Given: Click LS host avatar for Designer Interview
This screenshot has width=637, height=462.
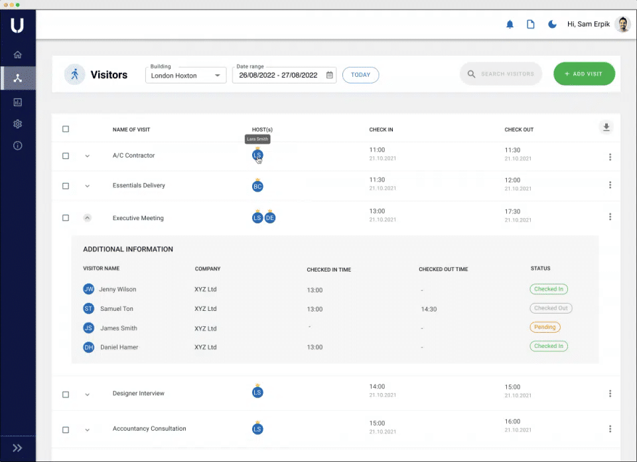Looking at the screenshot, I should pyautogui.click(x=257, y=392).
